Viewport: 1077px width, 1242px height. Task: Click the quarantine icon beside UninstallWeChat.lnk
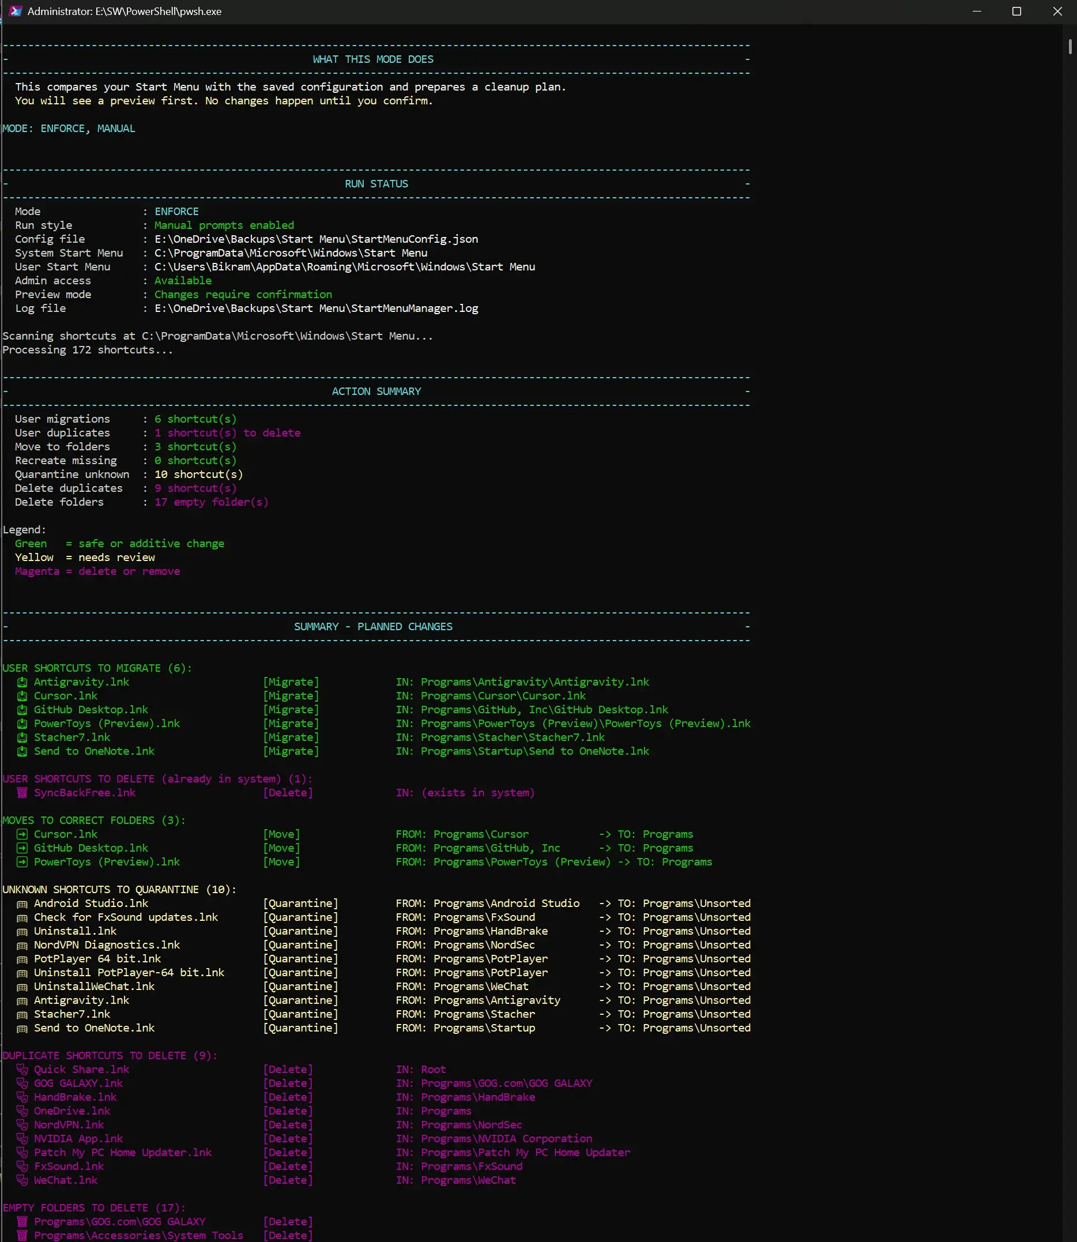22,987
